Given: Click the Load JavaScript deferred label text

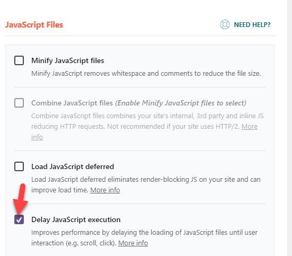Looking at the screenshot, I should (73, 166).
